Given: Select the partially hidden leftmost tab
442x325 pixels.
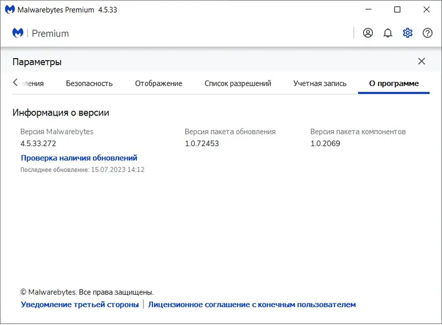Looking at the screenshot, I should click(x=33, y=83).
